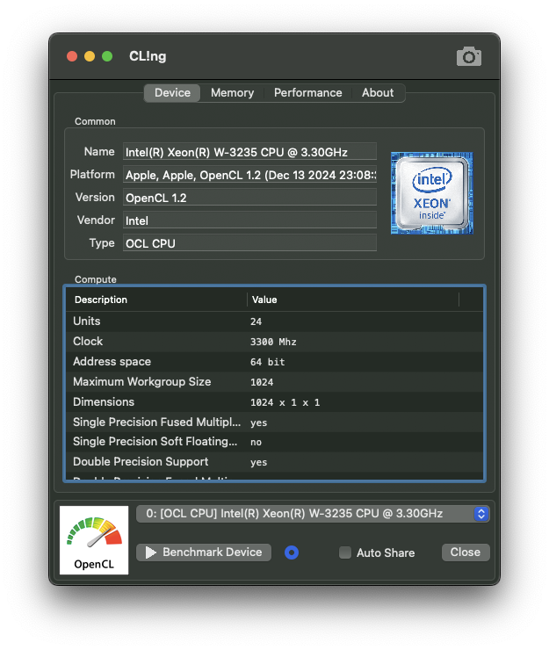Click the Description column header
This screenshot has height=650, width=549.
point(156,300)
